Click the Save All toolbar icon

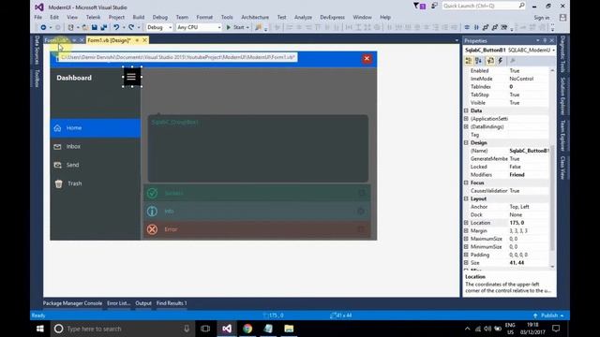(x=103, y=27)
